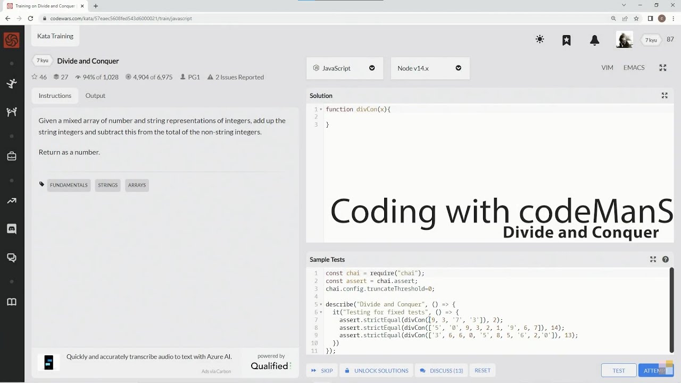Bookmark this page with the star icon
This screenshot has height=383, width=681.
point(636,18)
